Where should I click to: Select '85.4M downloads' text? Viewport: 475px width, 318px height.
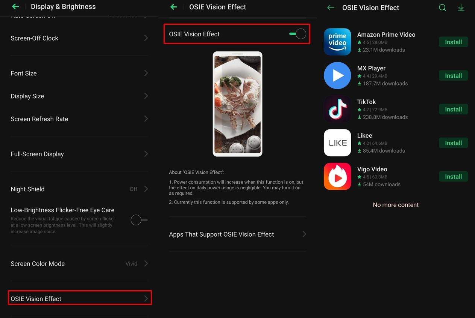coord(384,151)
